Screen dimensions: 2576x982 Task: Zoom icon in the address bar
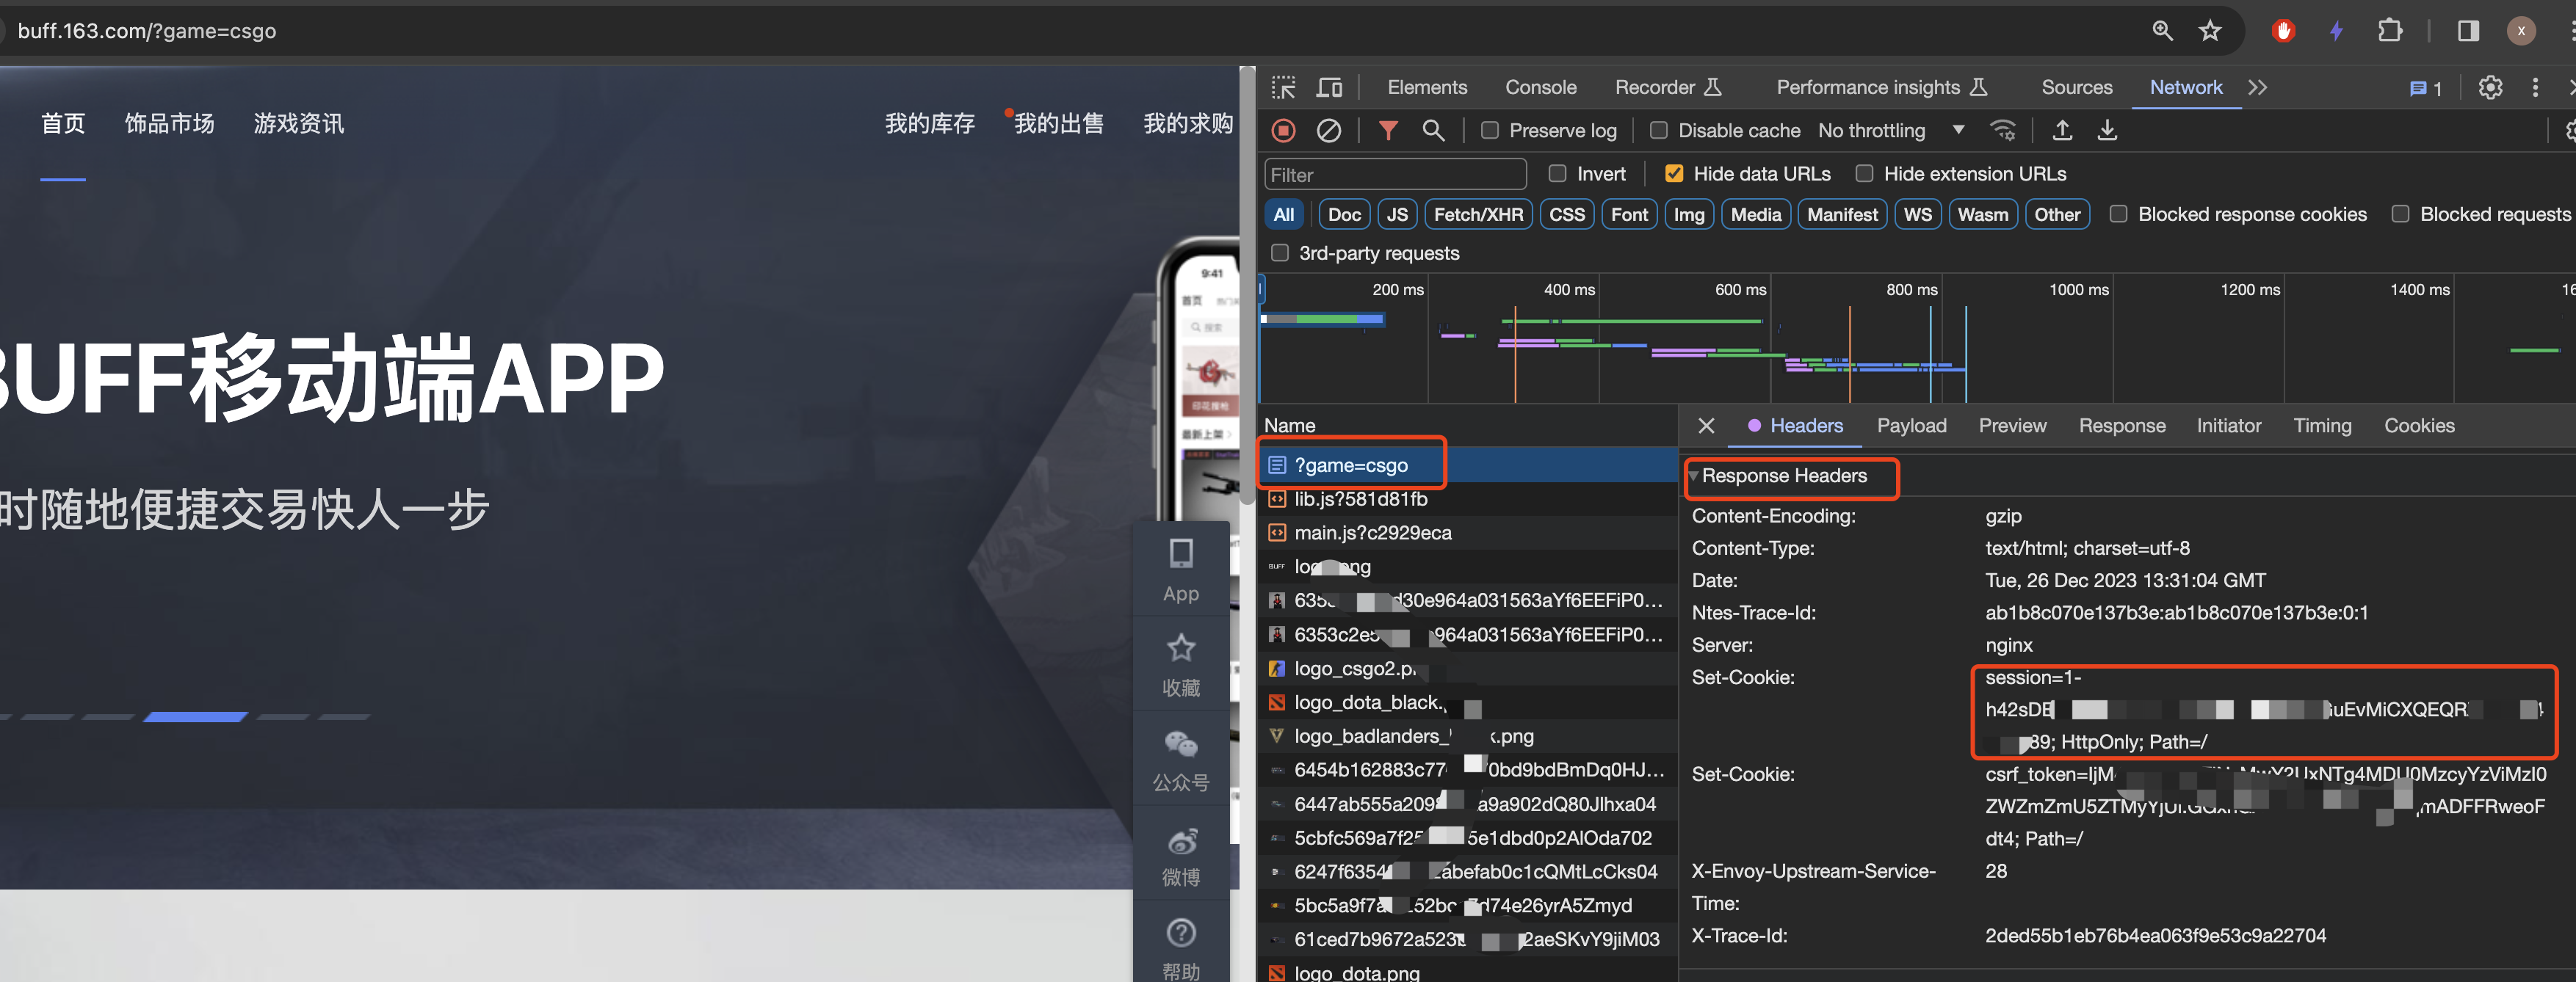click(2162, 31)
